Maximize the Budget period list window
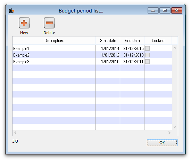The image size is (191, 161). tap(165, 10)
